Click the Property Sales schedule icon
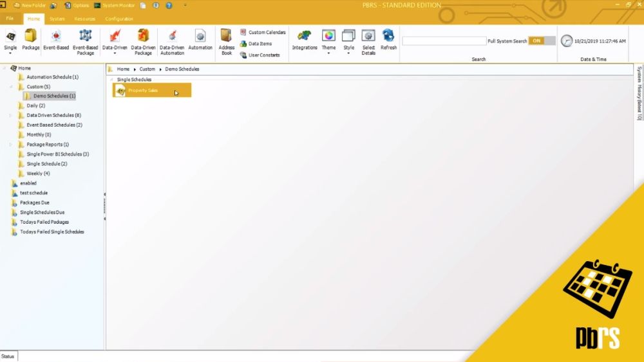 coord(120,91)
